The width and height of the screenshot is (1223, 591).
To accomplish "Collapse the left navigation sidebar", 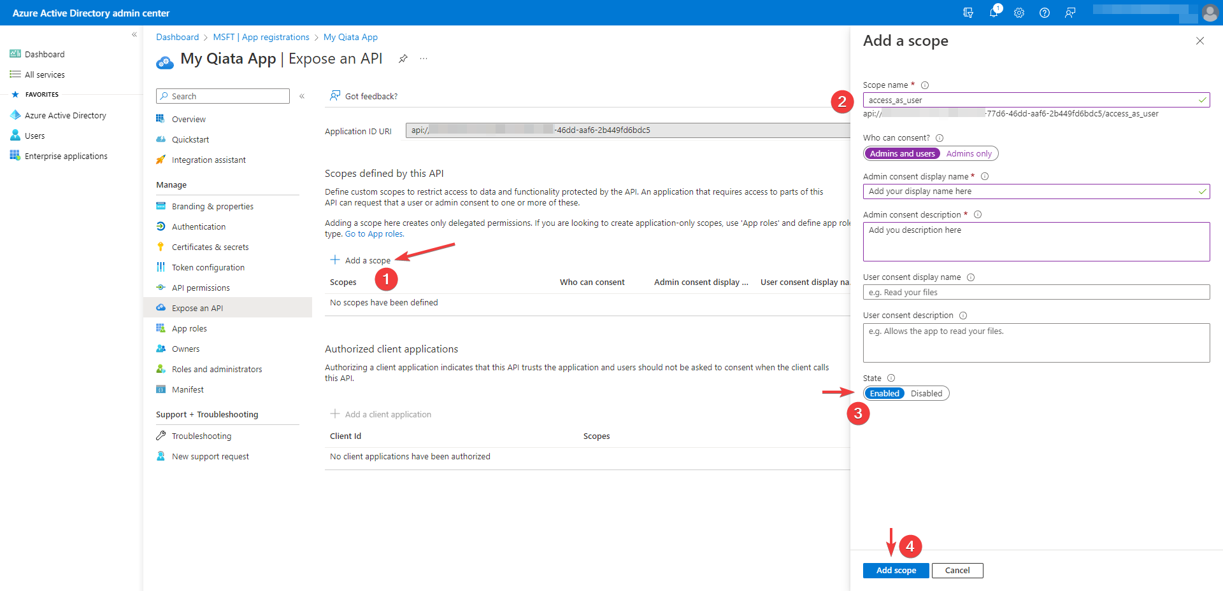I will [x=134, y=35].
